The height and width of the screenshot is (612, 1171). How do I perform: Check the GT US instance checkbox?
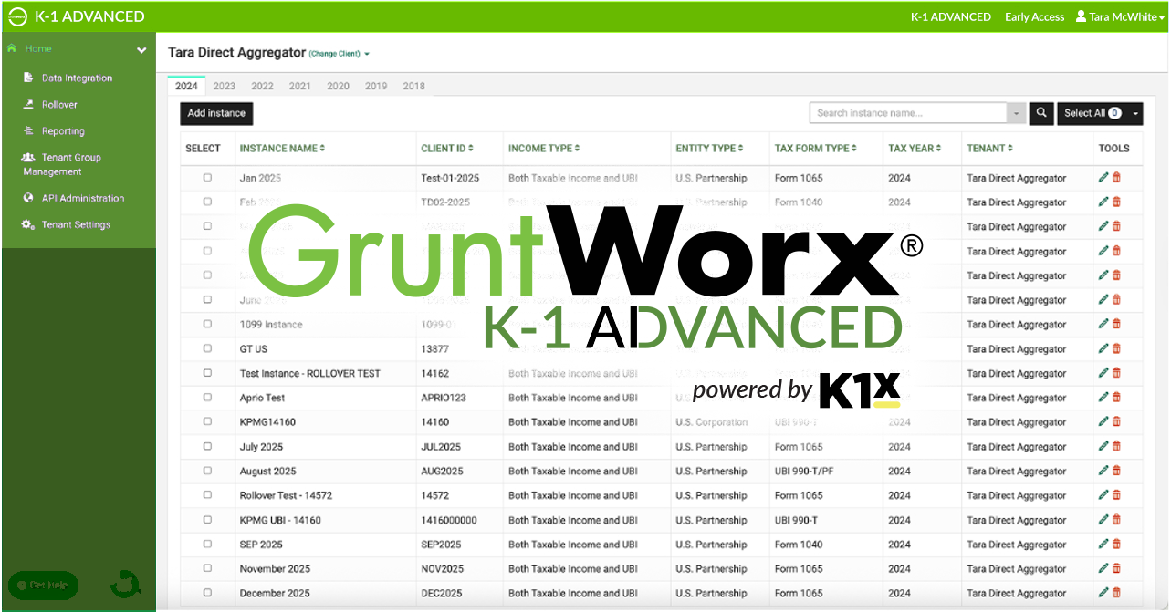coord(206,348)
